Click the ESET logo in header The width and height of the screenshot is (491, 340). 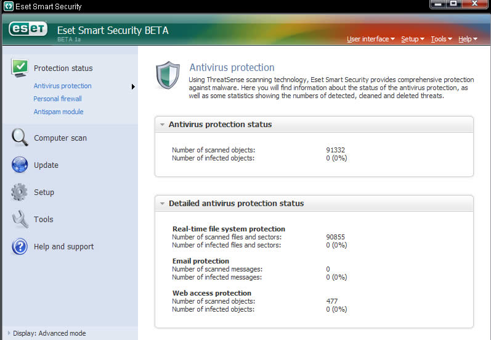(x=28, y=29)
